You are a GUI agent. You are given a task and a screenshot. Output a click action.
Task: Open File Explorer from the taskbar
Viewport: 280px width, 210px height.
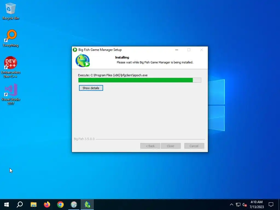[33, 205]
